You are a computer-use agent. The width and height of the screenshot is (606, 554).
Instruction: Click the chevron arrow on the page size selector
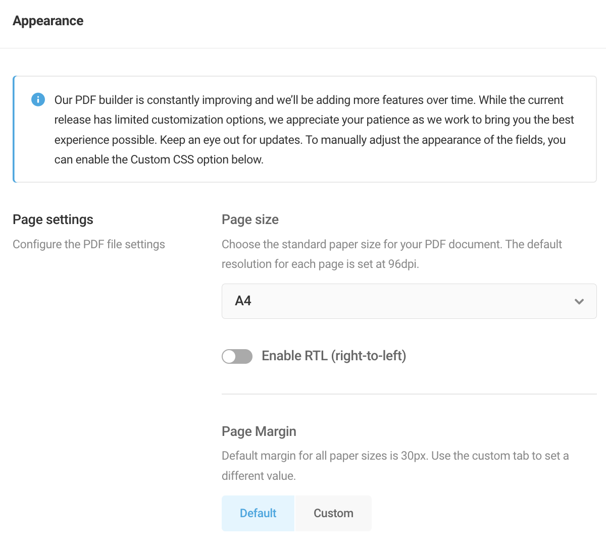coord(579,301)
